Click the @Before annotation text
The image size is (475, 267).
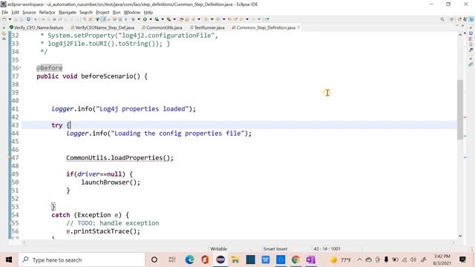point(50,68)
